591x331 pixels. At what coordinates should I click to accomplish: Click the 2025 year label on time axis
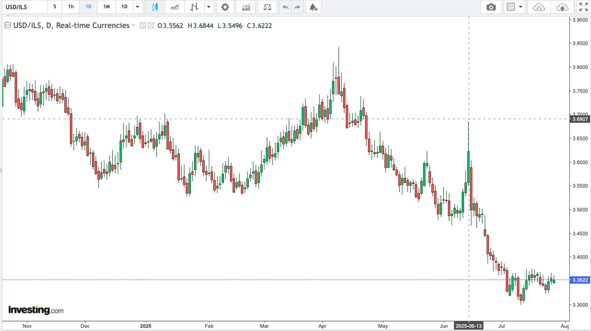(x=146, y=326)
